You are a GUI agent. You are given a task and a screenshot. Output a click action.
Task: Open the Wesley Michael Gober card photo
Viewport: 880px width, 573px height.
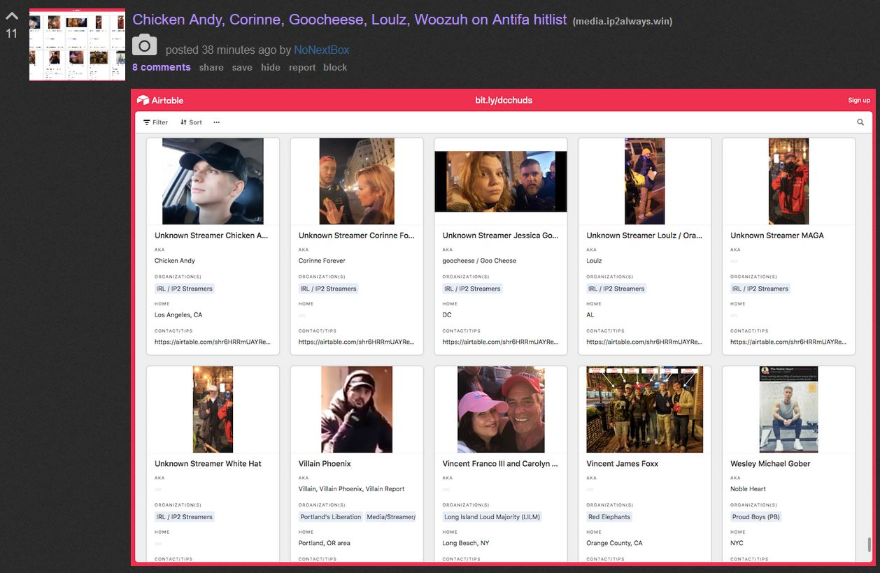pos(788,409)
